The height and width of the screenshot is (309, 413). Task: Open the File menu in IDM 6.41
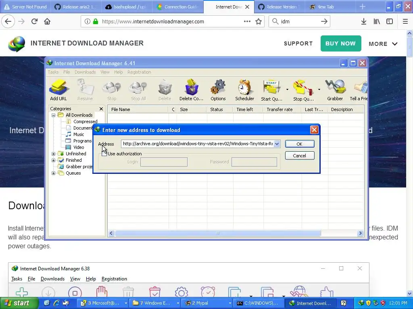[67, 72]
